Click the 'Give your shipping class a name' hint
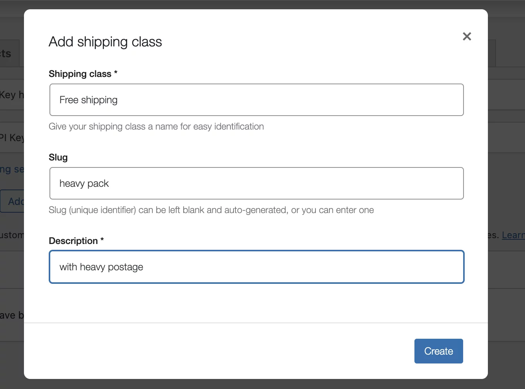The width and height of the screenshot is (525, 389). [156, 126]
